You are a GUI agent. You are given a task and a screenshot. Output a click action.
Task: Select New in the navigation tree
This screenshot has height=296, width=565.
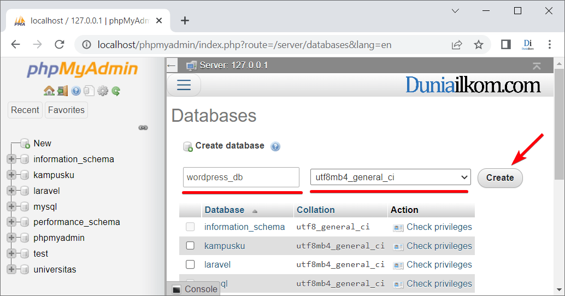click(42, 143)
